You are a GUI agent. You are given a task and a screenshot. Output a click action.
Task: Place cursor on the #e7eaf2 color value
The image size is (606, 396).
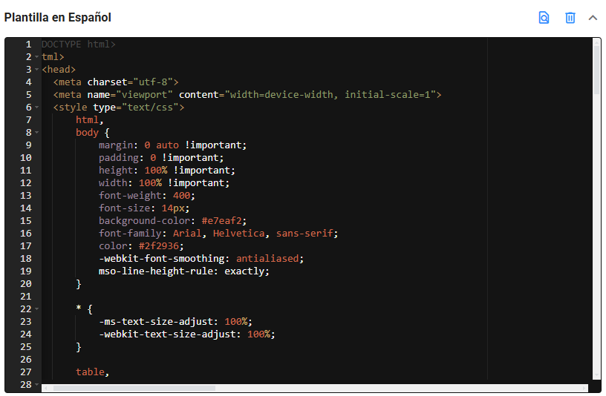[x=223, y=221]
